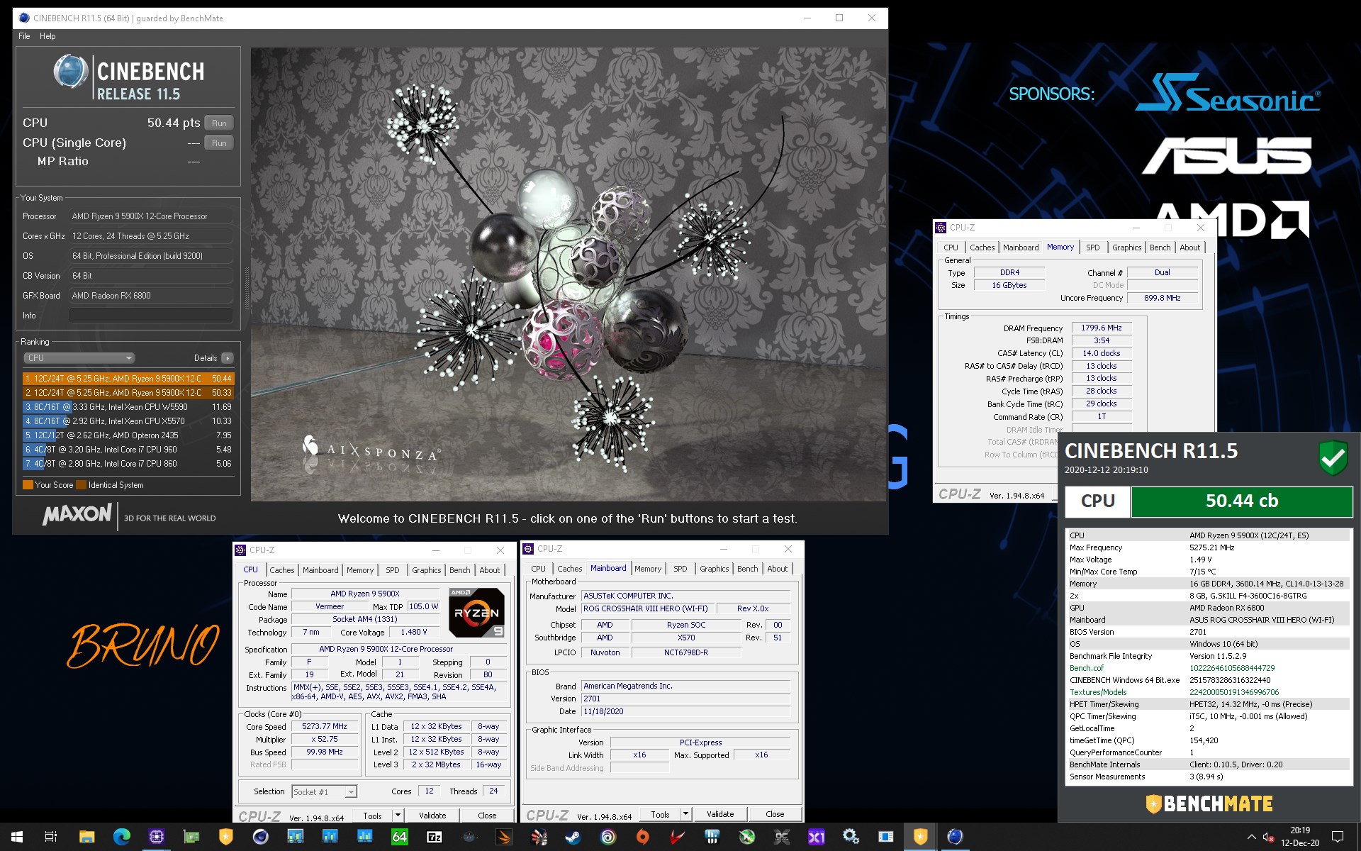Click the Cinebench rendered scene image
Screen dimensions: 1361x851
point(569,274)
